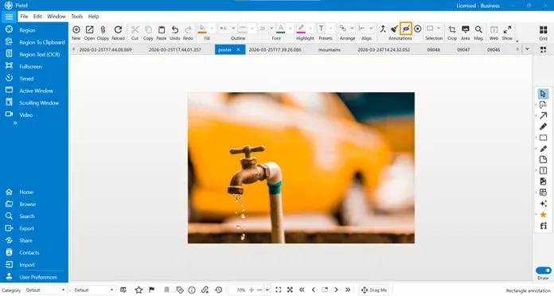Viewport: 554px width, 296px height.
Task: Select the pointer tool in right toolbar
Action: (543, 94)
